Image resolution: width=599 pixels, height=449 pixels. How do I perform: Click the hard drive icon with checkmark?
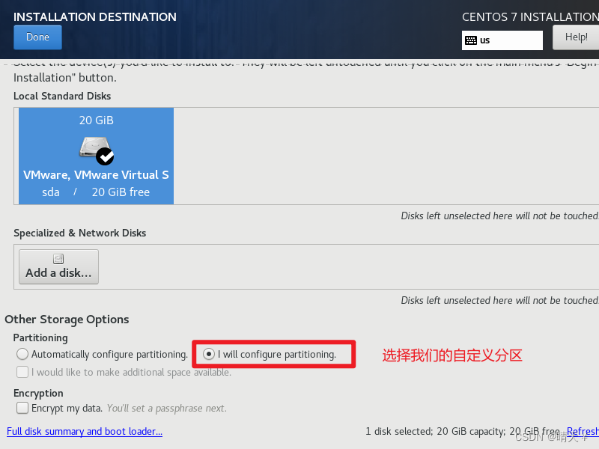(x=97, y=151)
